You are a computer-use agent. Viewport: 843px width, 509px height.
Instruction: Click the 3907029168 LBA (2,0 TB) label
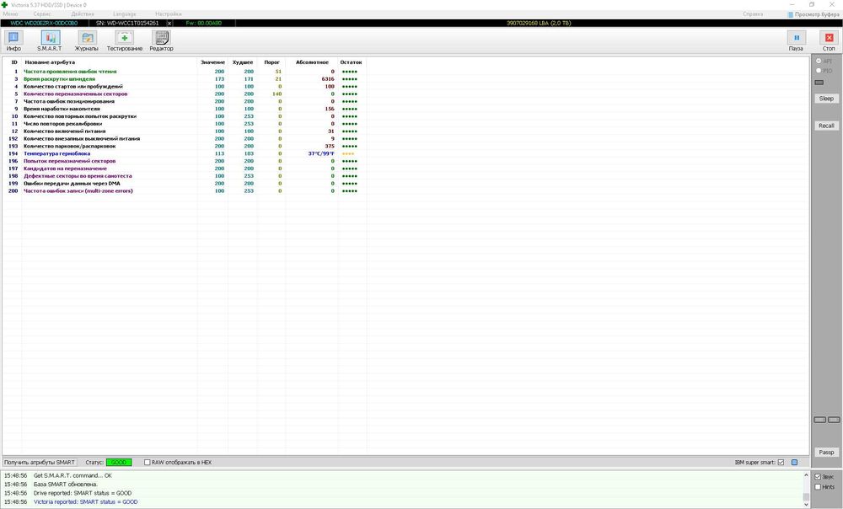coord(539,23)
